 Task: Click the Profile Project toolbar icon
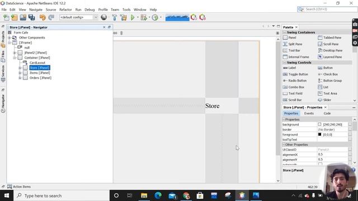pyautogui.click(x=155, y=17)
